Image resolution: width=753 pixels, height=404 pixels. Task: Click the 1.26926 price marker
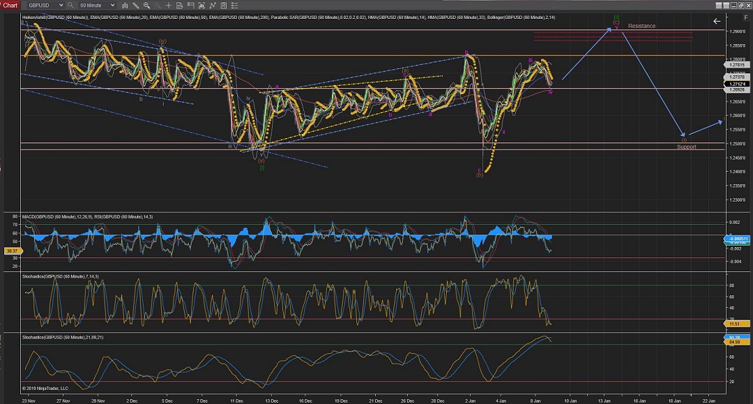[x=737, y=89]
